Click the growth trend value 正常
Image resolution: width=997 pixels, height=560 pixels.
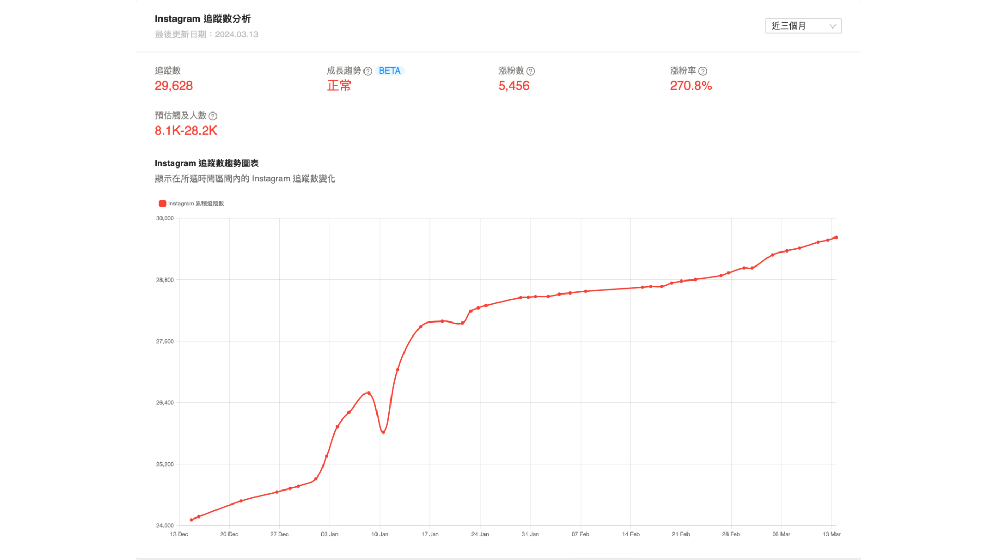tap(339, 86)
